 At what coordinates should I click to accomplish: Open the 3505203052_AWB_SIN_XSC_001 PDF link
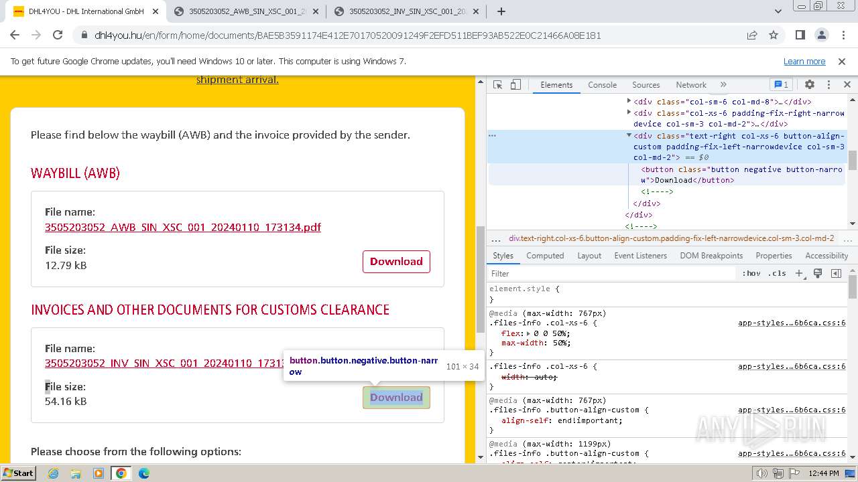[x=183, y=228]
